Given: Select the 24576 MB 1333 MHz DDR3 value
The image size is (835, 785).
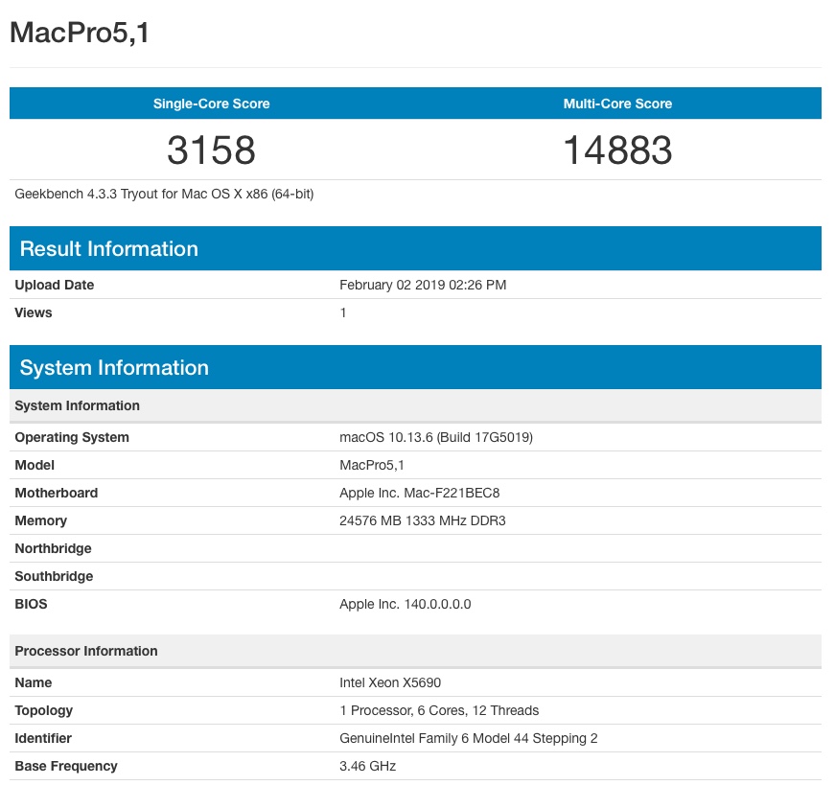Looking at the screenshot, I should [x=422, y=520].
